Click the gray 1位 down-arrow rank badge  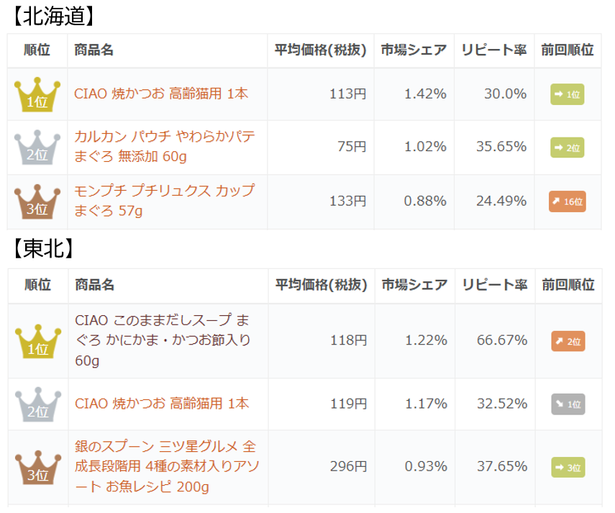[x=568, y=404]
